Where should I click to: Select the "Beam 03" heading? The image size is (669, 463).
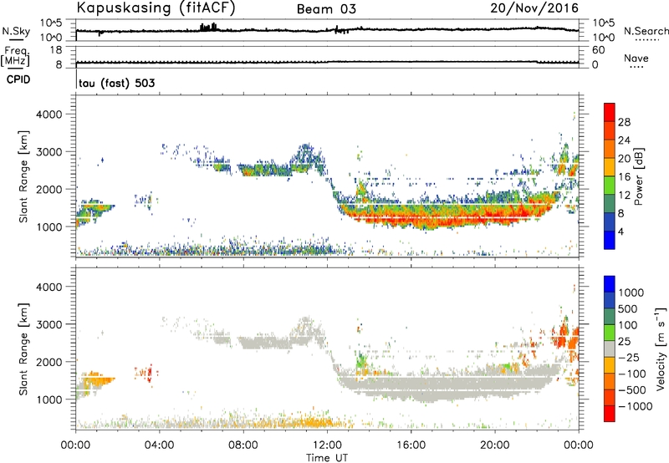click(326, 9)
